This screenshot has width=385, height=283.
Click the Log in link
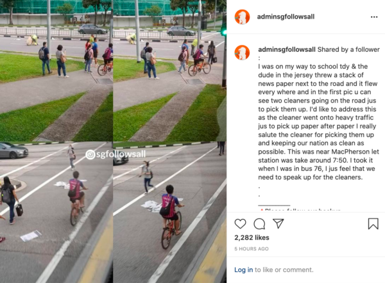pos(243,270)
